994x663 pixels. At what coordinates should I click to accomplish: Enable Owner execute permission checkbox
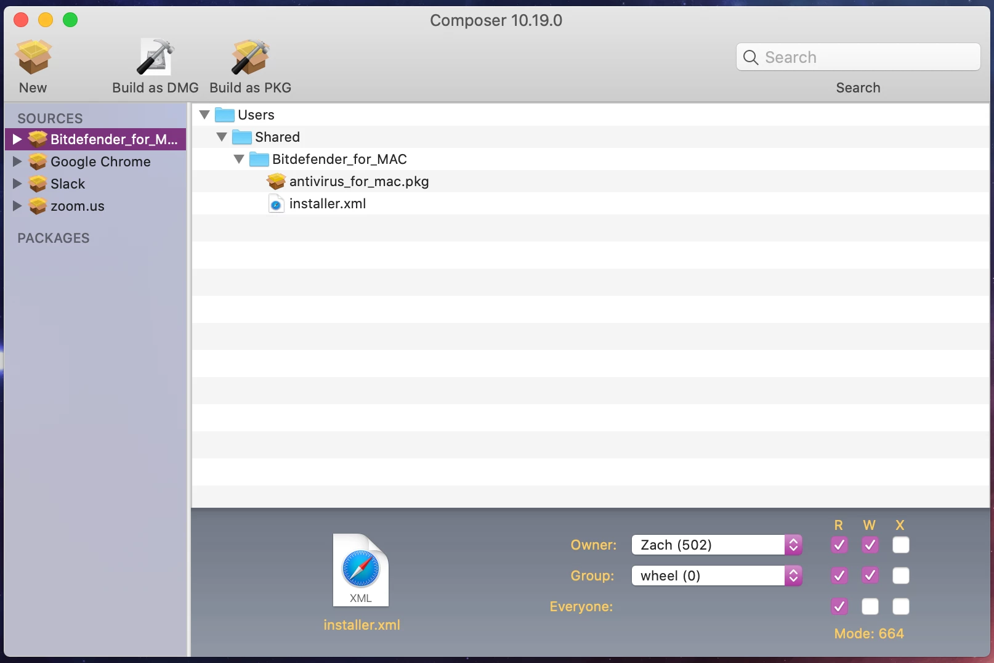pos(900,545)
